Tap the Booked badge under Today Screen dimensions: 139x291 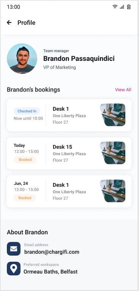pos(25,160)
